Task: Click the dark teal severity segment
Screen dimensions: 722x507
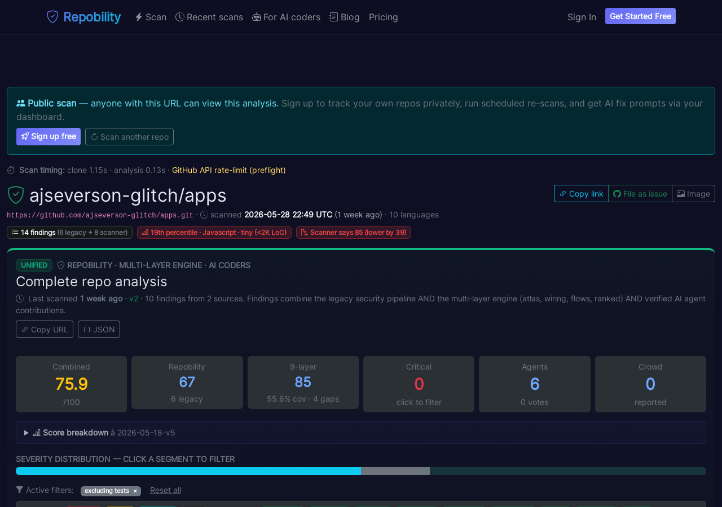Action: tap(568, 471)
